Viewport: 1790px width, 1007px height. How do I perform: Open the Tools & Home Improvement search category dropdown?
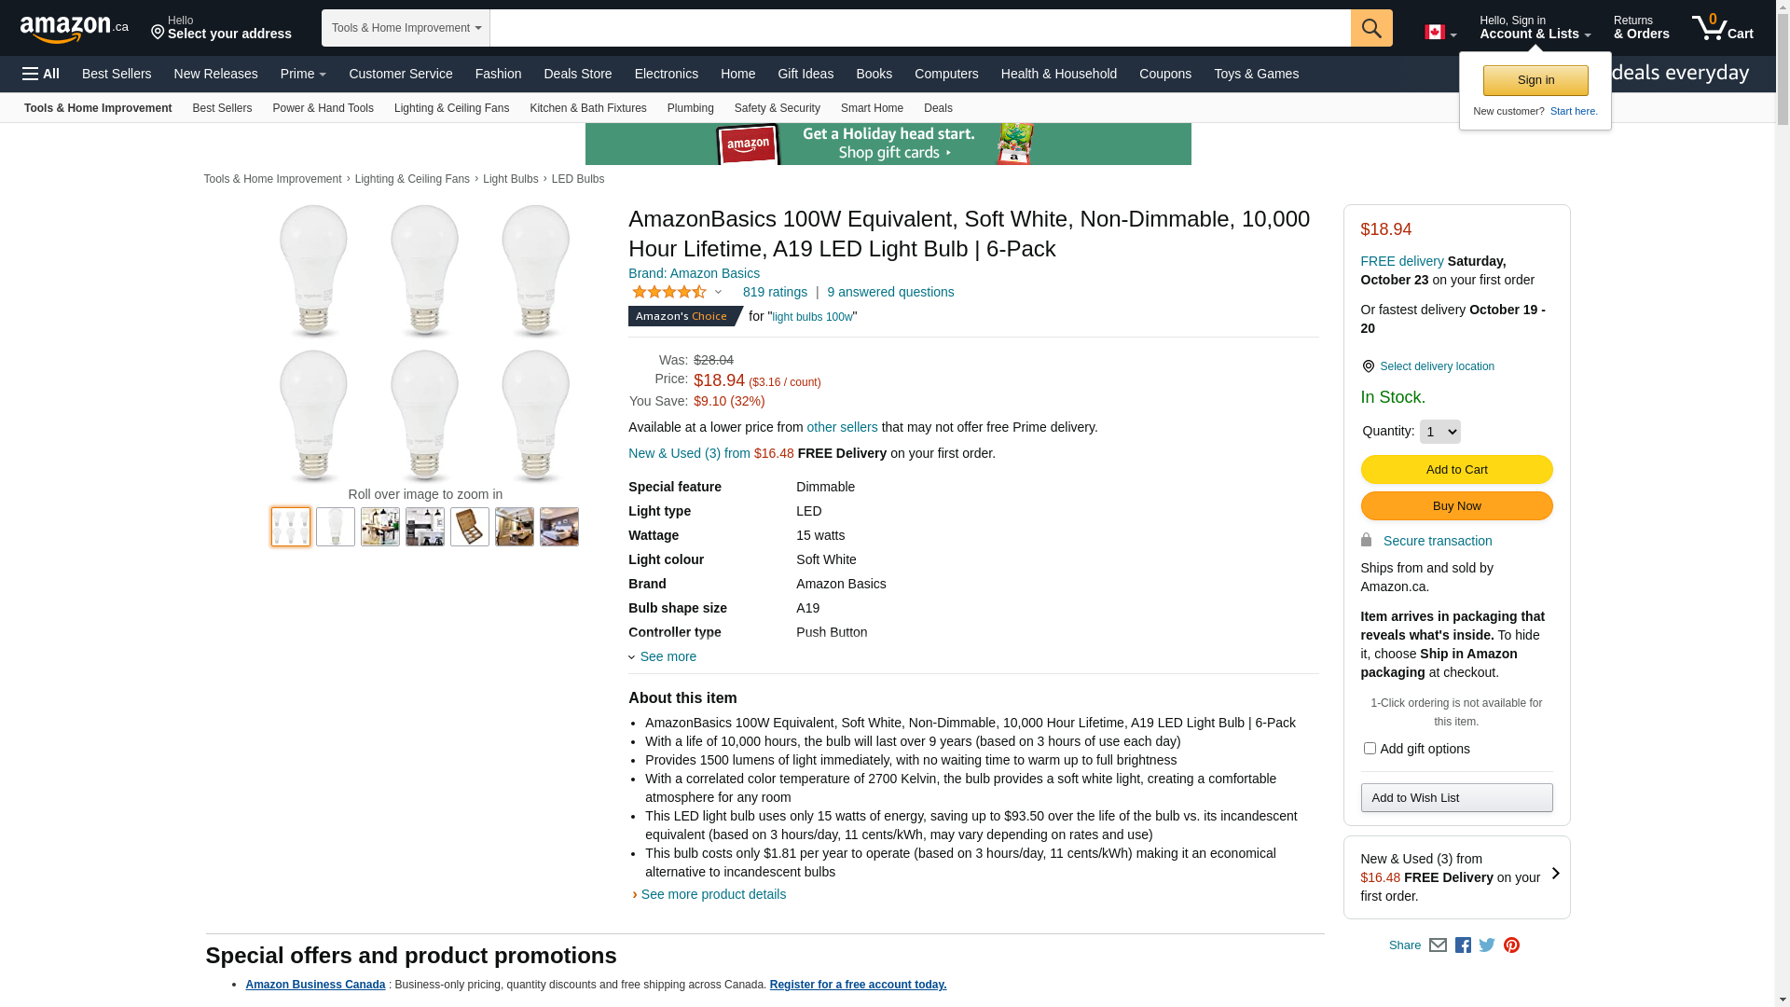(406, 28)
